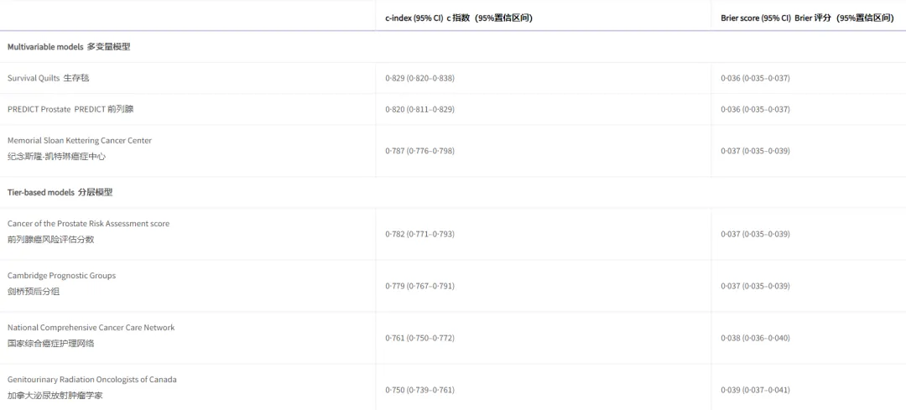Click Cancer of the Prostate Risk Assessment score
The width and height of the screenshot is (906, 410).
(x=88, y=231)
